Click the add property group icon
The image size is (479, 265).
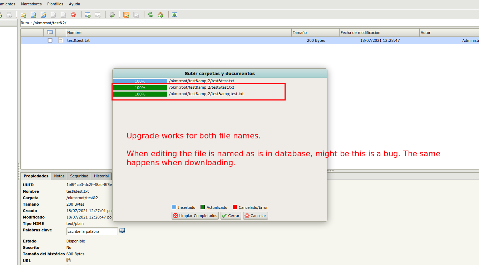[x=88, y=15]
